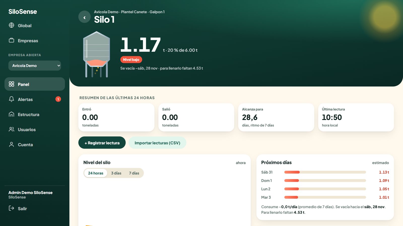Click the 1.01 t forecast value

coord(384,197)
